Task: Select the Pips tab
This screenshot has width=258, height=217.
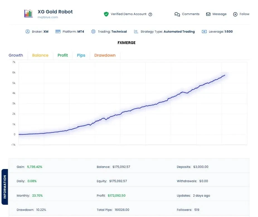Action: click(x=81, y=55)
